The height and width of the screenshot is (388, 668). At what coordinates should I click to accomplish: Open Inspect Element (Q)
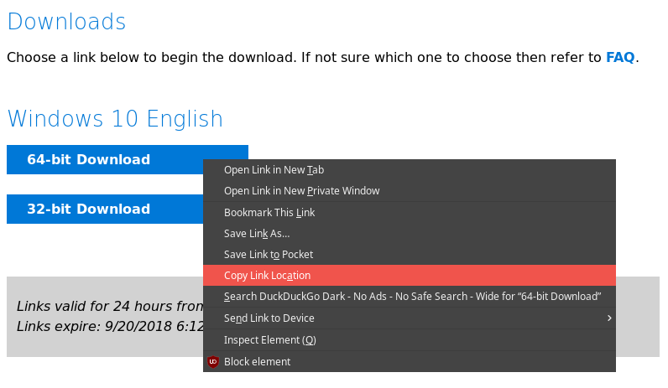(x=269, y=340)
